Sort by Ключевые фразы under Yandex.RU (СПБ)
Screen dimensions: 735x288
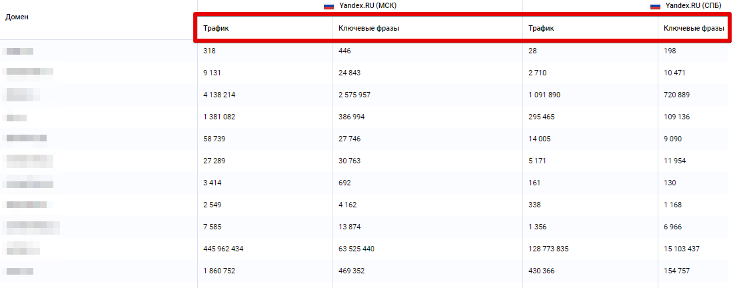point(694,29)
